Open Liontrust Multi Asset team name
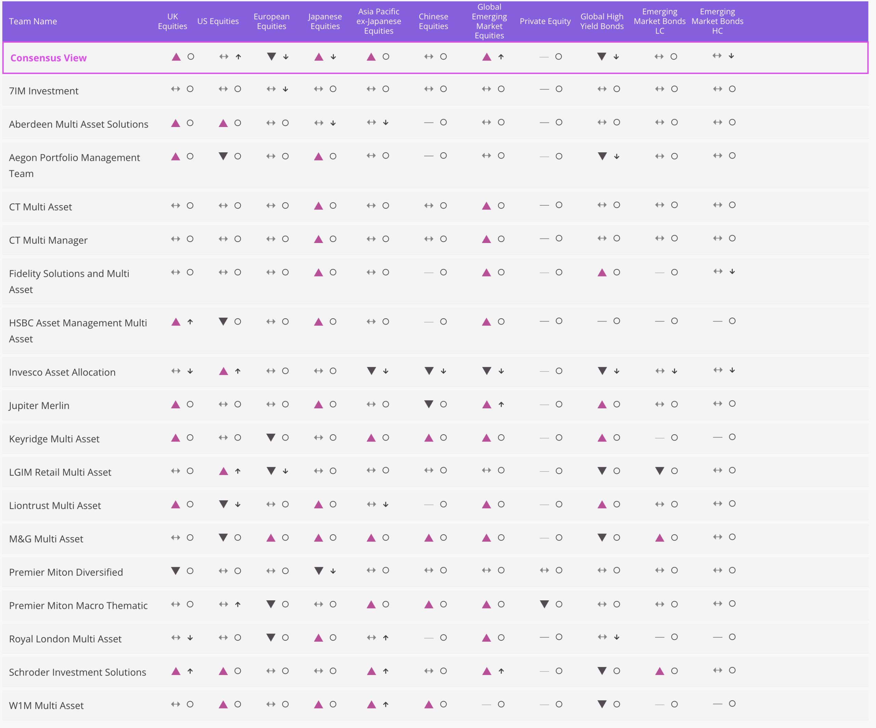 coord(55,506)
